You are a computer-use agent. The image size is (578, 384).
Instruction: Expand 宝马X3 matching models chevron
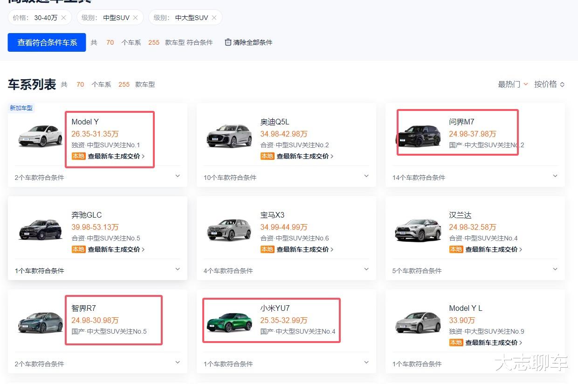pyautogui.click(x=366, y=269)
